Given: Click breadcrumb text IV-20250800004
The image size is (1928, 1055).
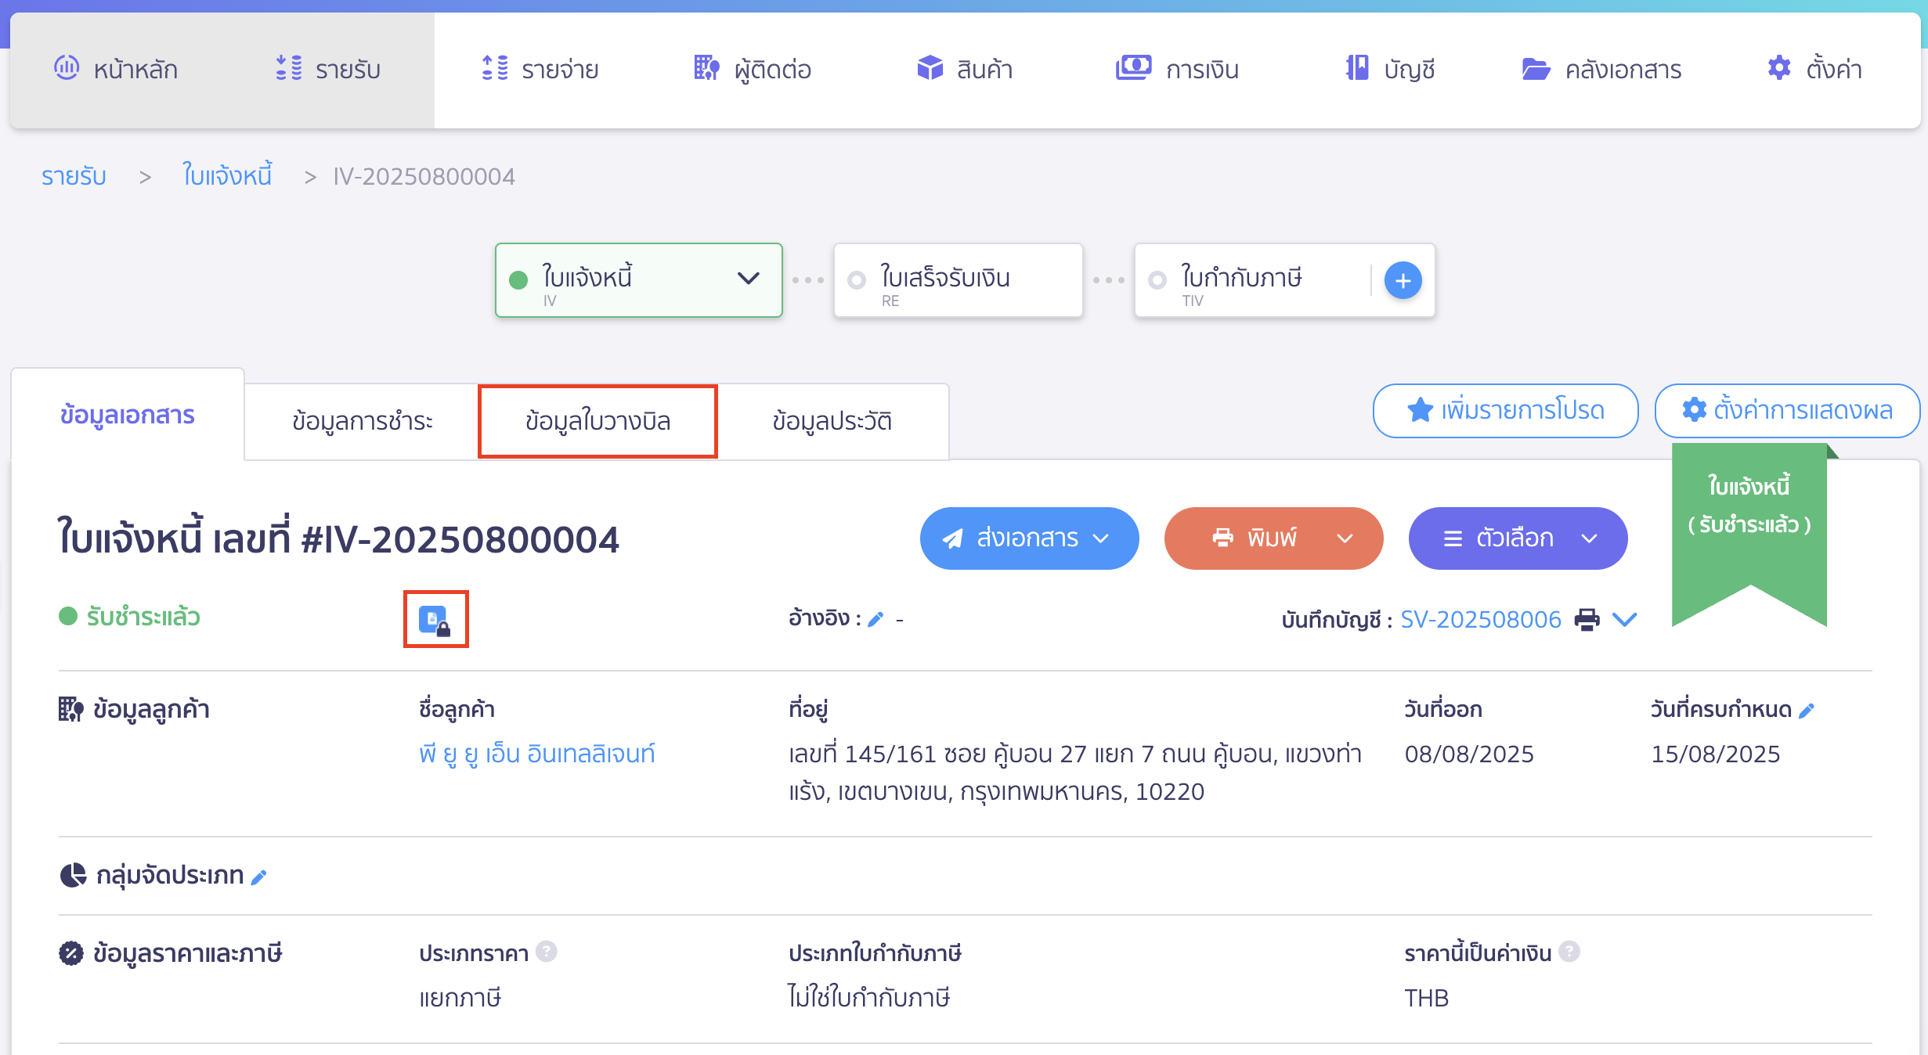Looking at the screenshot, I should coord(424,177).
